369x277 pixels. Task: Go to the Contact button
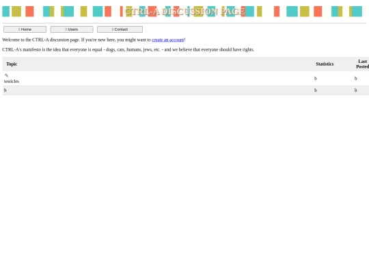click(120, 29)
